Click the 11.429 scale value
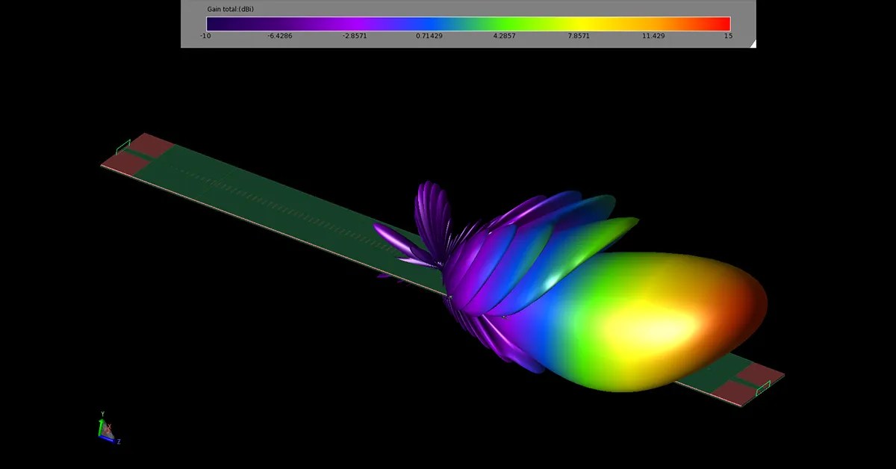The height and width of the screenshot is (469, 896). [x=654, y=36]
